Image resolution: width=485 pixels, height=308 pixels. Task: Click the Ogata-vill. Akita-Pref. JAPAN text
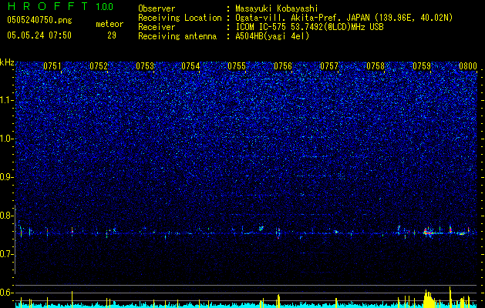(x=303, y=18)
